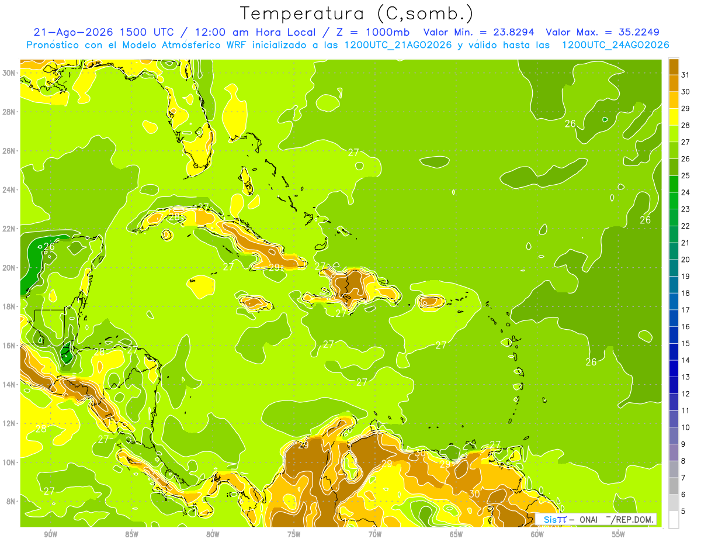Click legend value "5" on the color scale
The height and width of the screenshot is (542, 701).
(x=683, y=512)
